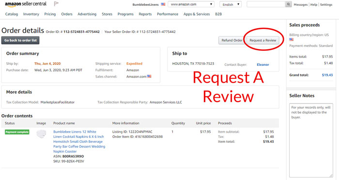Open the www.amazon.com marketplace dropdown

pyautogui.click(x=191, y=4)
